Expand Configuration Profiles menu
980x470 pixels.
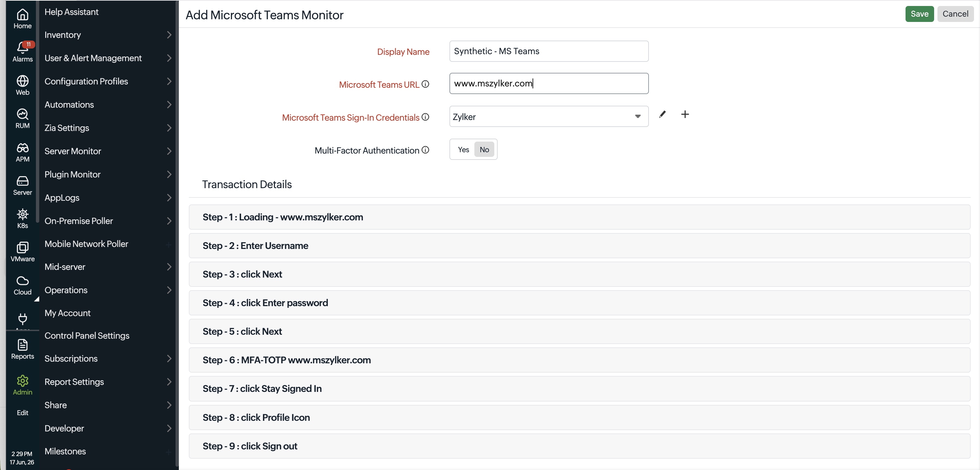tap(108, 81)
